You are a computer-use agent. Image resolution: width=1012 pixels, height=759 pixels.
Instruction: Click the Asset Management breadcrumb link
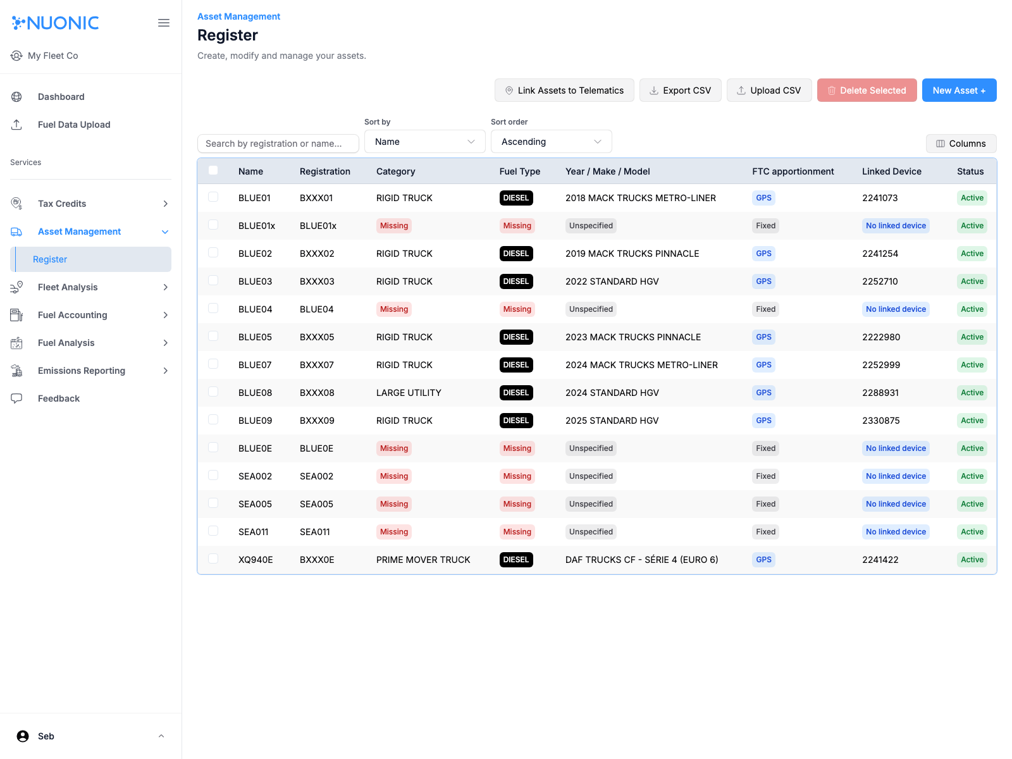point(238,16)
